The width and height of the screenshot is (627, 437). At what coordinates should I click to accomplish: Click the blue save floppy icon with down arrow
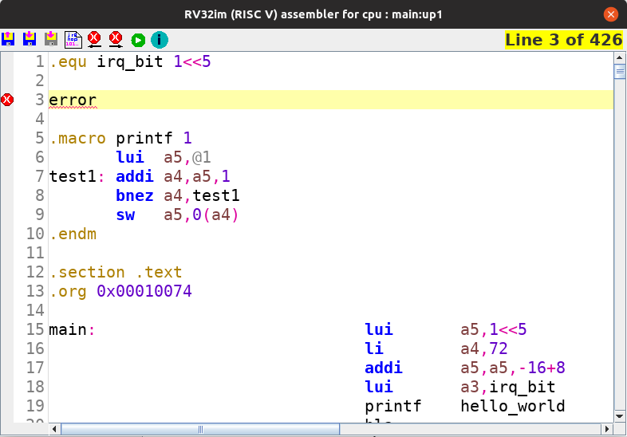tap(30, 39)
